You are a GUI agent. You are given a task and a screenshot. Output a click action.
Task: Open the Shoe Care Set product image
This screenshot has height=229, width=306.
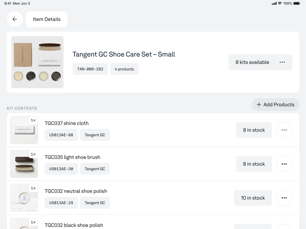pyautogui.click(x=37, y=62)
